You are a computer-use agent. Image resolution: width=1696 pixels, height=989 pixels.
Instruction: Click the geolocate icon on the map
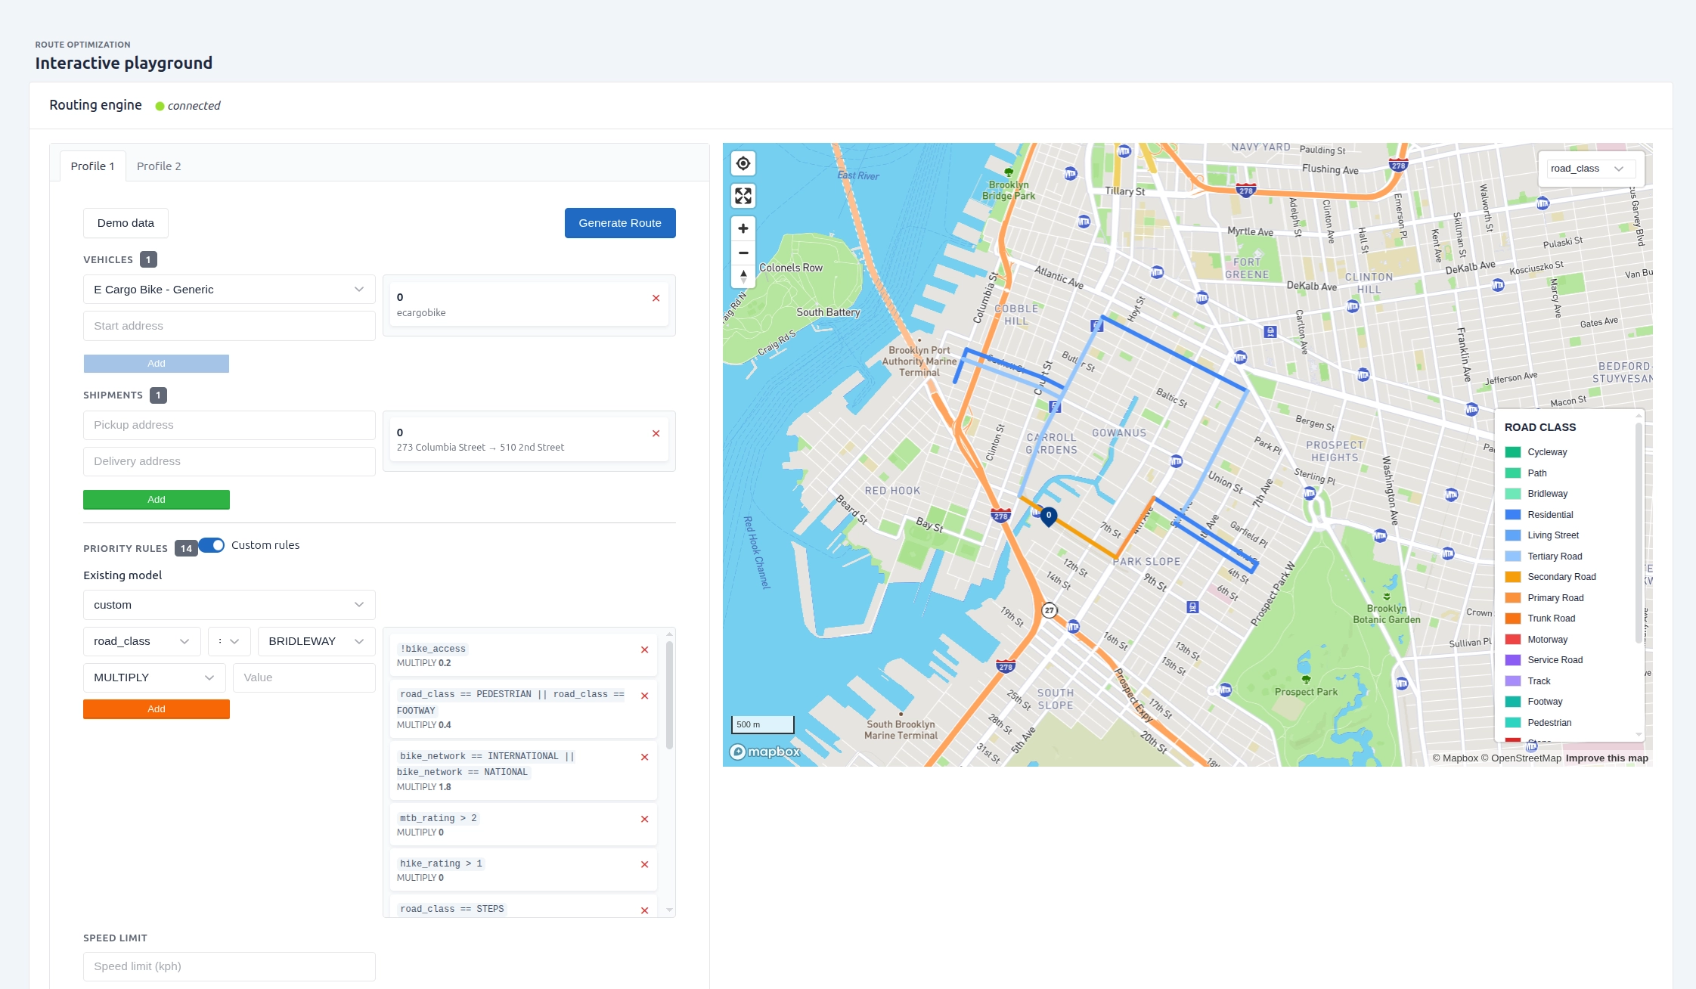(743, 163)
